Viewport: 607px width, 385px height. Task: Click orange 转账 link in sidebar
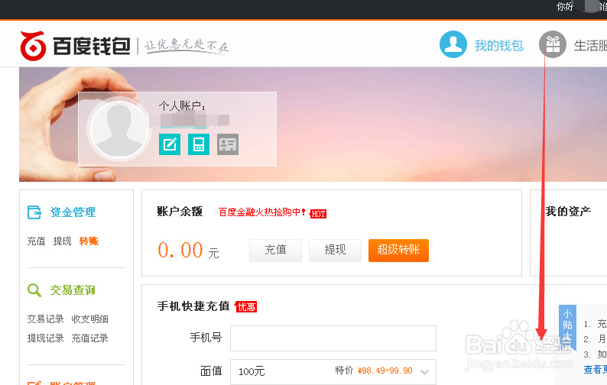point(89,241)
